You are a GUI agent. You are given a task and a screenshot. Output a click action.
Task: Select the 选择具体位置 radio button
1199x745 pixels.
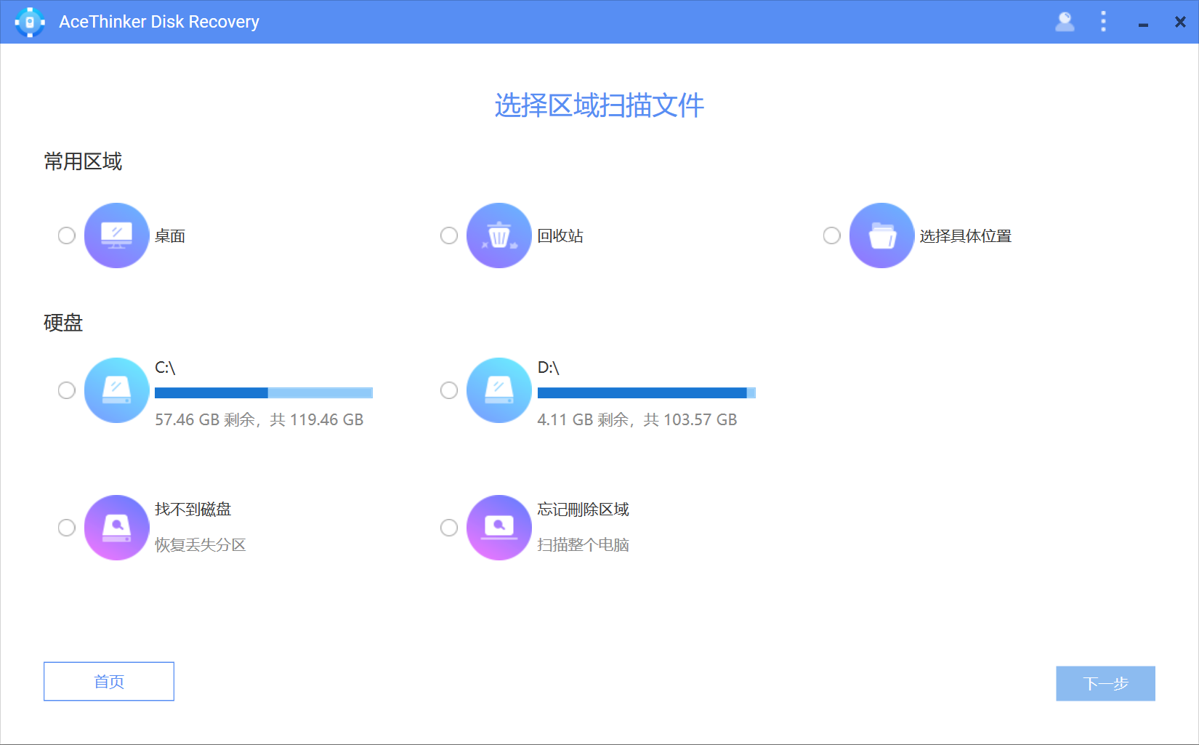tap(832, 235)
